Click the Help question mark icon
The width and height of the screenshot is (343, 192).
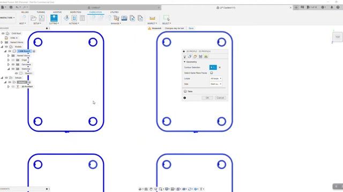(x=338, y=7)
